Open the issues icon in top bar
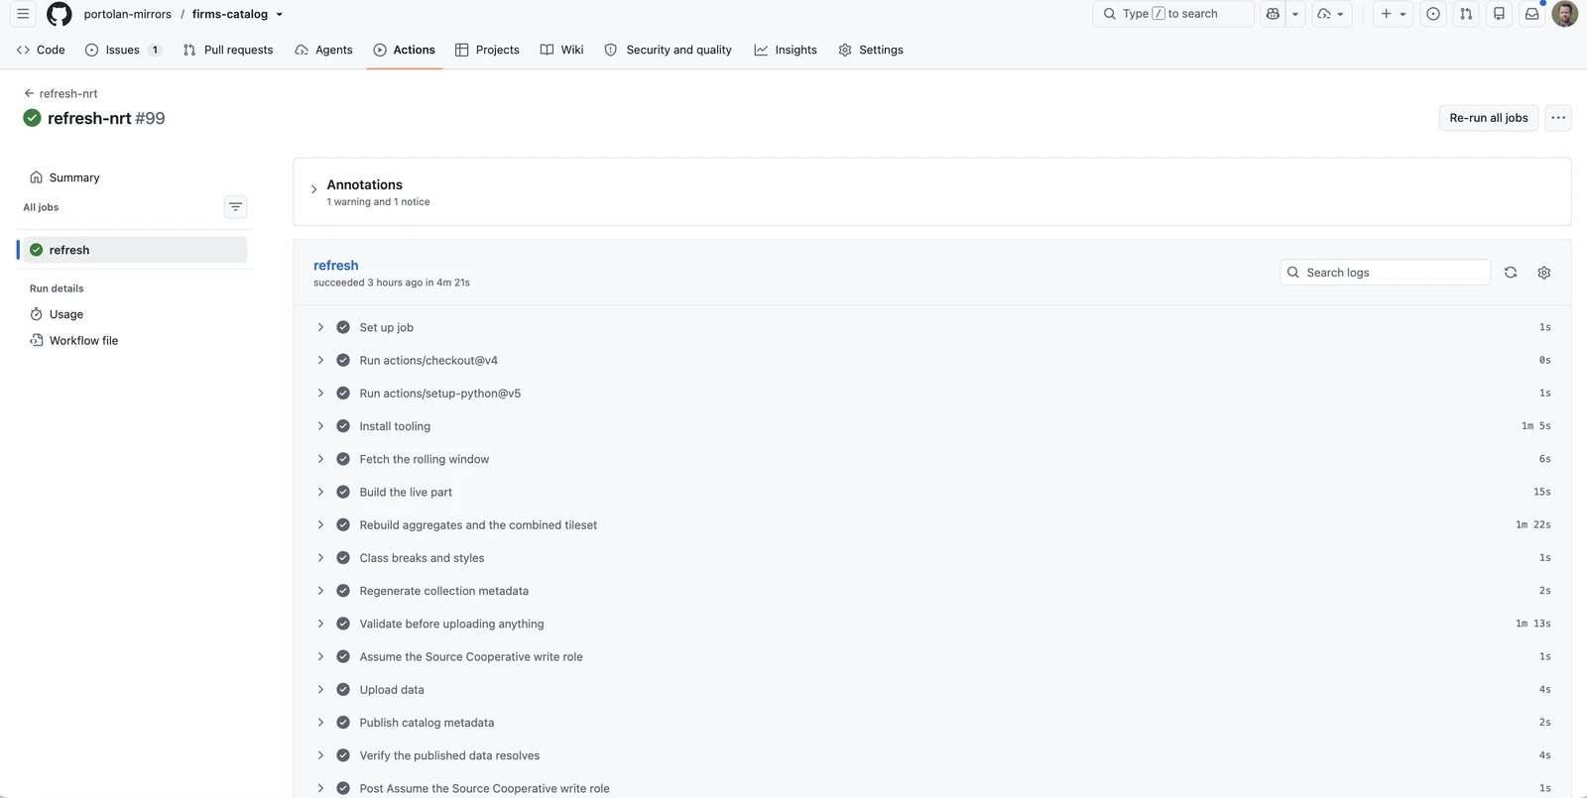Screen dimensions: 1587x798 tap(1433, 14)
